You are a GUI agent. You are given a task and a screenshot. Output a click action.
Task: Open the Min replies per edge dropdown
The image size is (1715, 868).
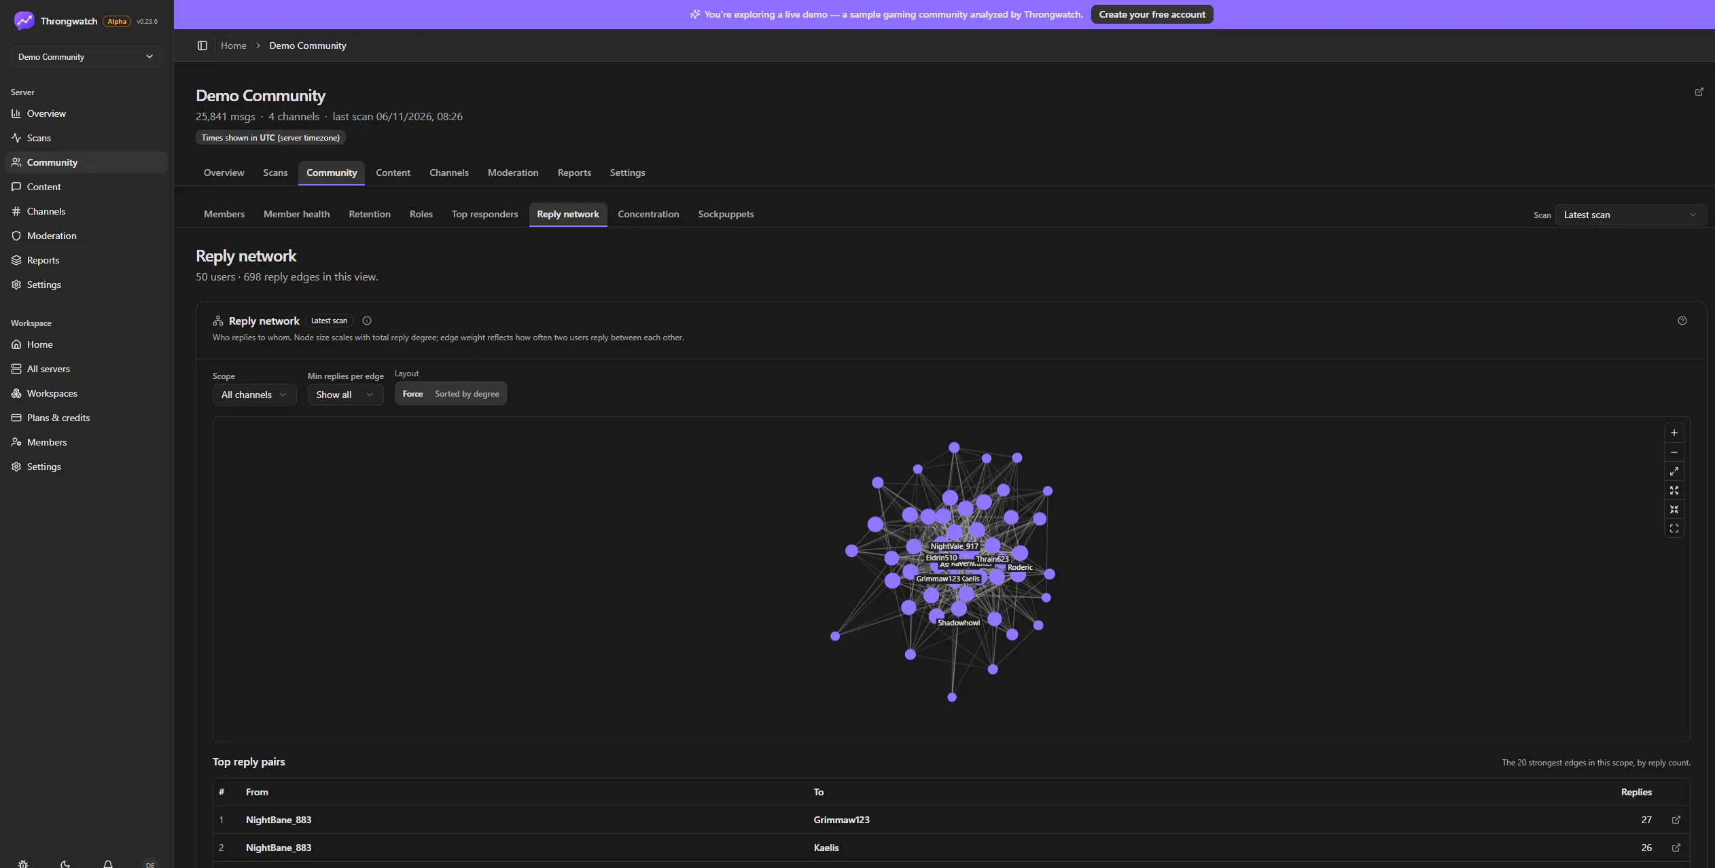(x=345, y=395)
